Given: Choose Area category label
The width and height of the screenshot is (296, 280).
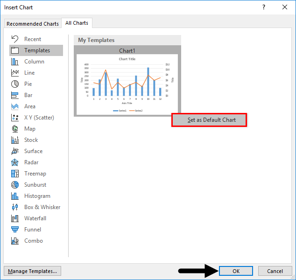Looking at the screenshot, I should 30,106.
